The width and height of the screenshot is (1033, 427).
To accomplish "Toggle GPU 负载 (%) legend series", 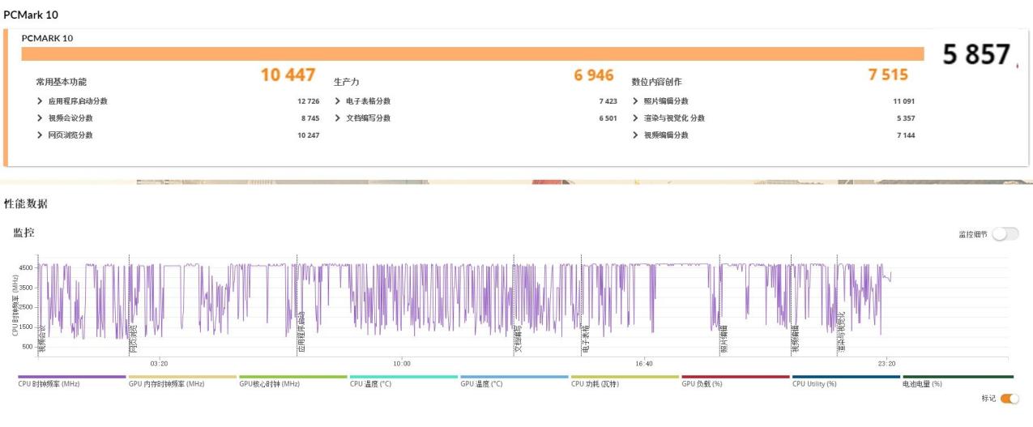I will (735, 381).
